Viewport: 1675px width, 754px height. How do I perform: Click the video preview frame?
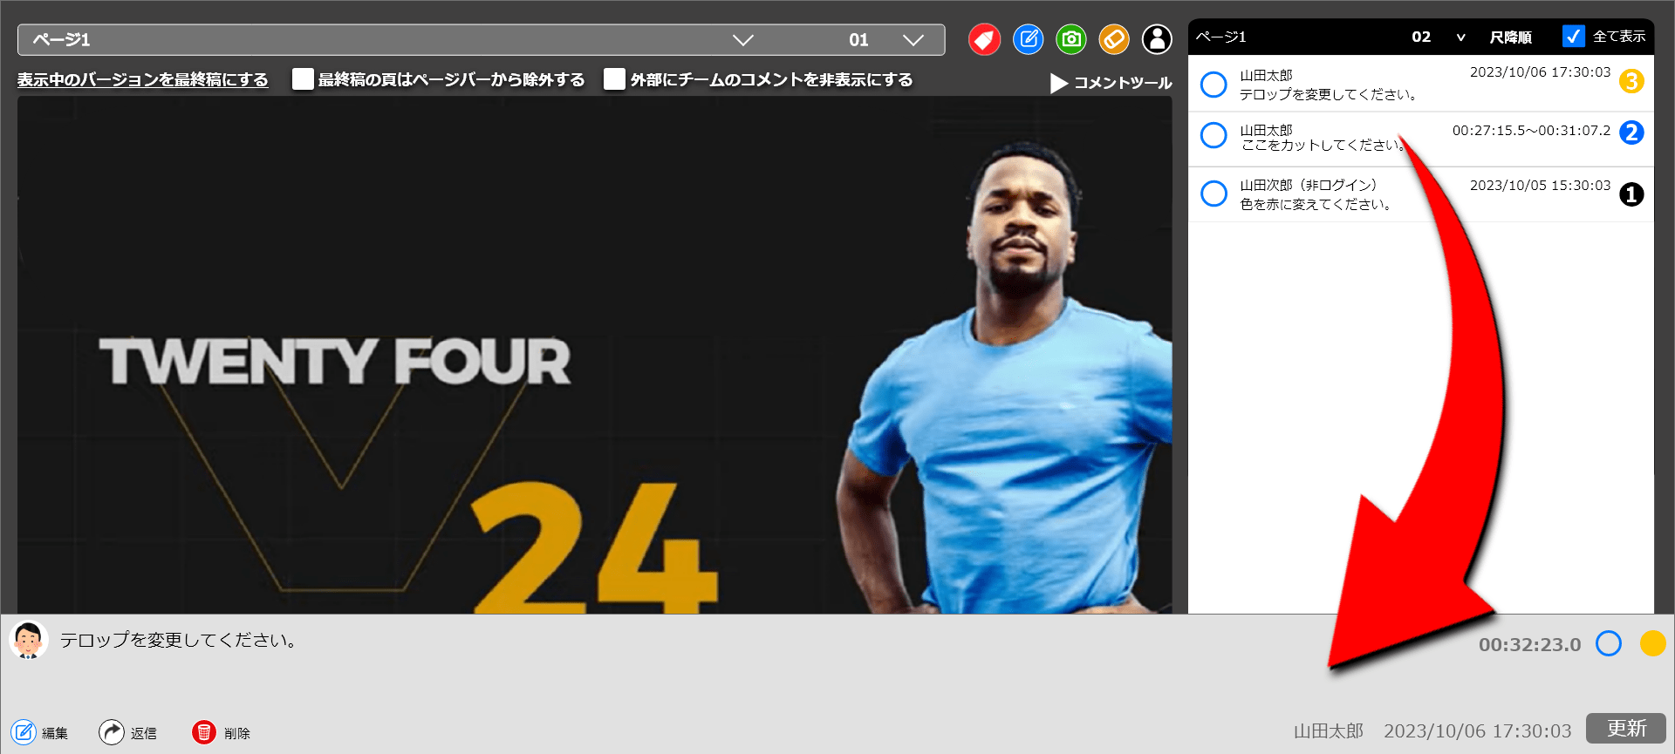(x=594, y=355)
